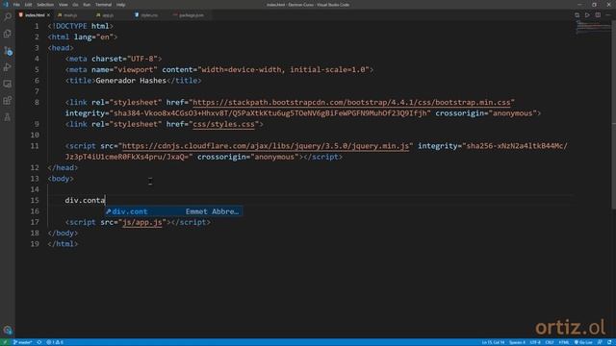Open the Edit menu

(28, 5)
